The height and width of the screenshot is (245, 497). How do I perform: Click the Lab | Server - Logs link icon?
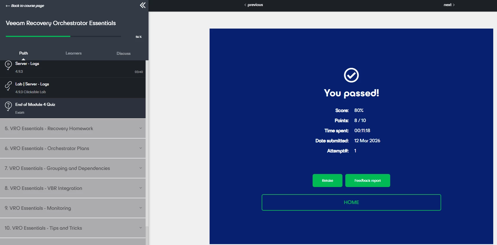click(8, 85)
